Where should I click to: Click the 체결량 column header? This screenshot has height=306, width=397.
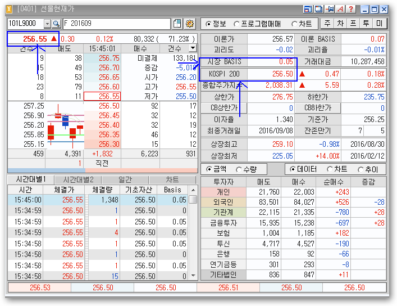click(x=102, y=190)
